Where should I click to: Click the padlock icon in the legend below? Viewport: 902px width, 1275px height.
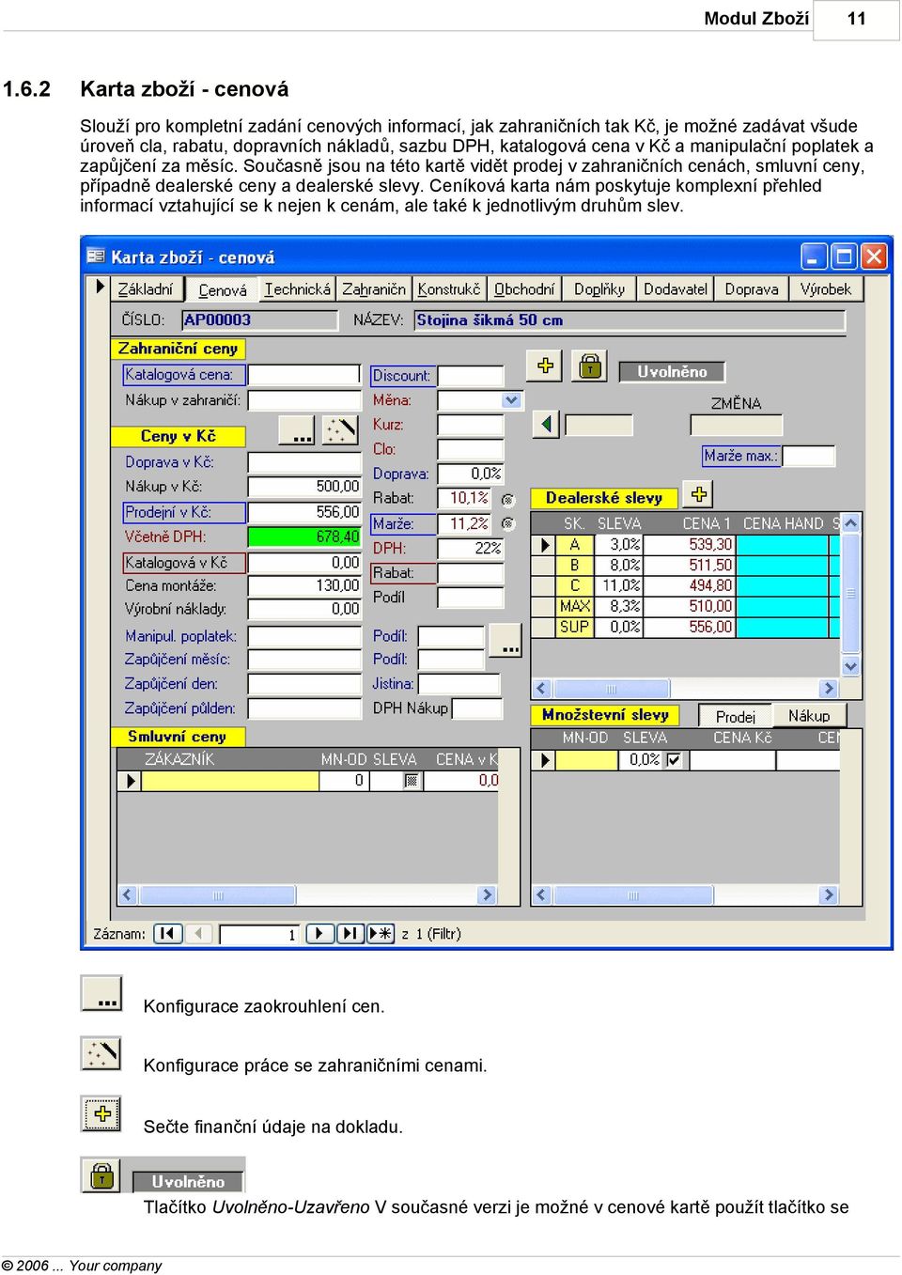point(101,1175)
